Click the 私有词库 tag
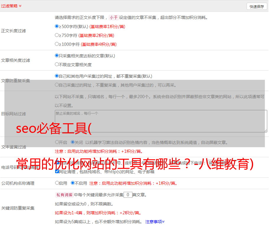 pyautogui.click(x=65, y=195)
